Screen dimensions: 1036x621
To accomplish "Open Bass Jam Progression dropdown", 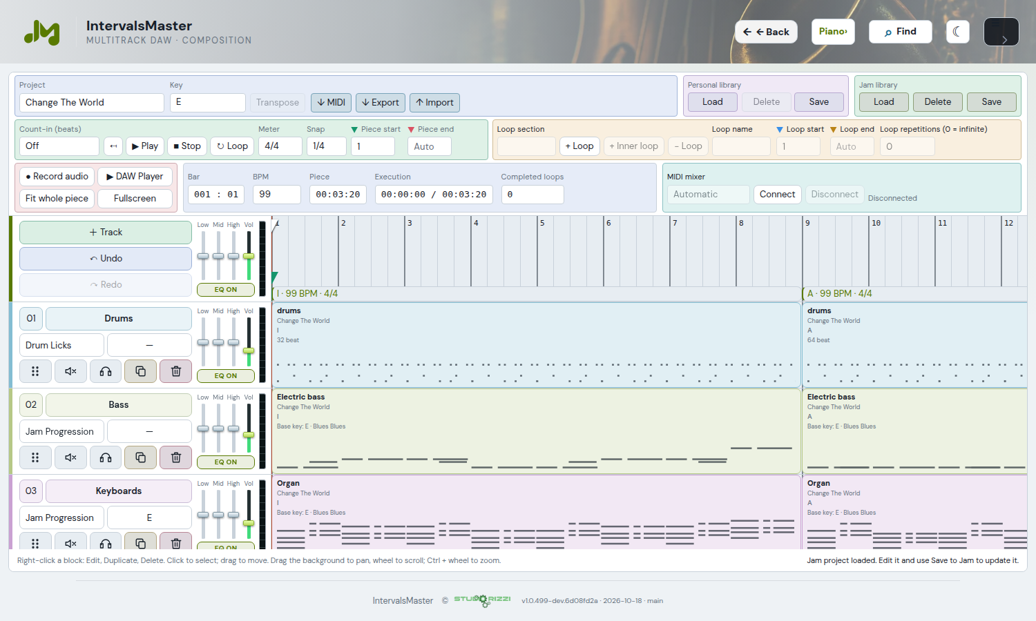I will [62, 431].
